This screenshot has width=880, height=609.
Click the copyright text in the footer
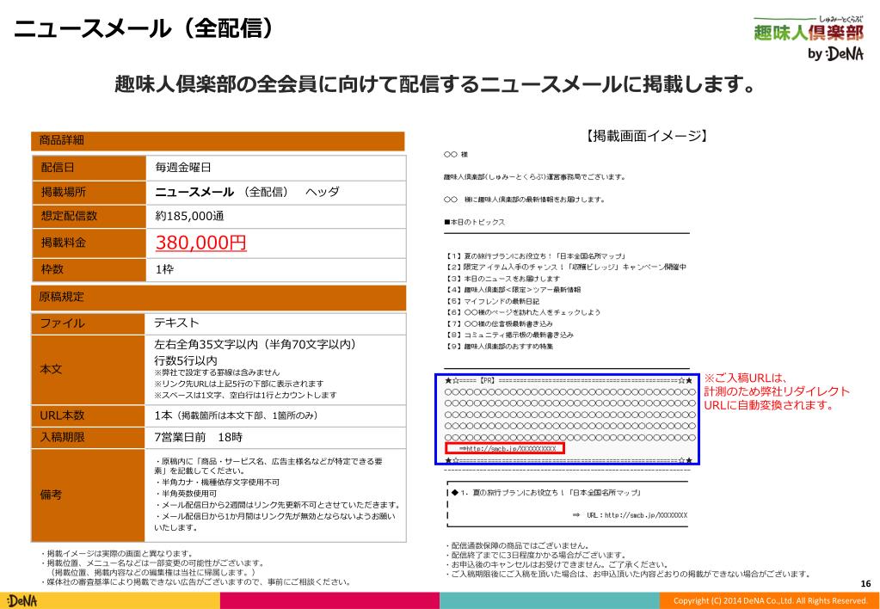(x=771, y=600)
